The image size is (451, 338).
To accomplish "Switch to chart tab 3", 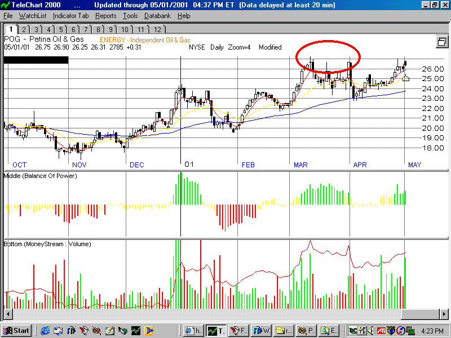I will [36, 29].
